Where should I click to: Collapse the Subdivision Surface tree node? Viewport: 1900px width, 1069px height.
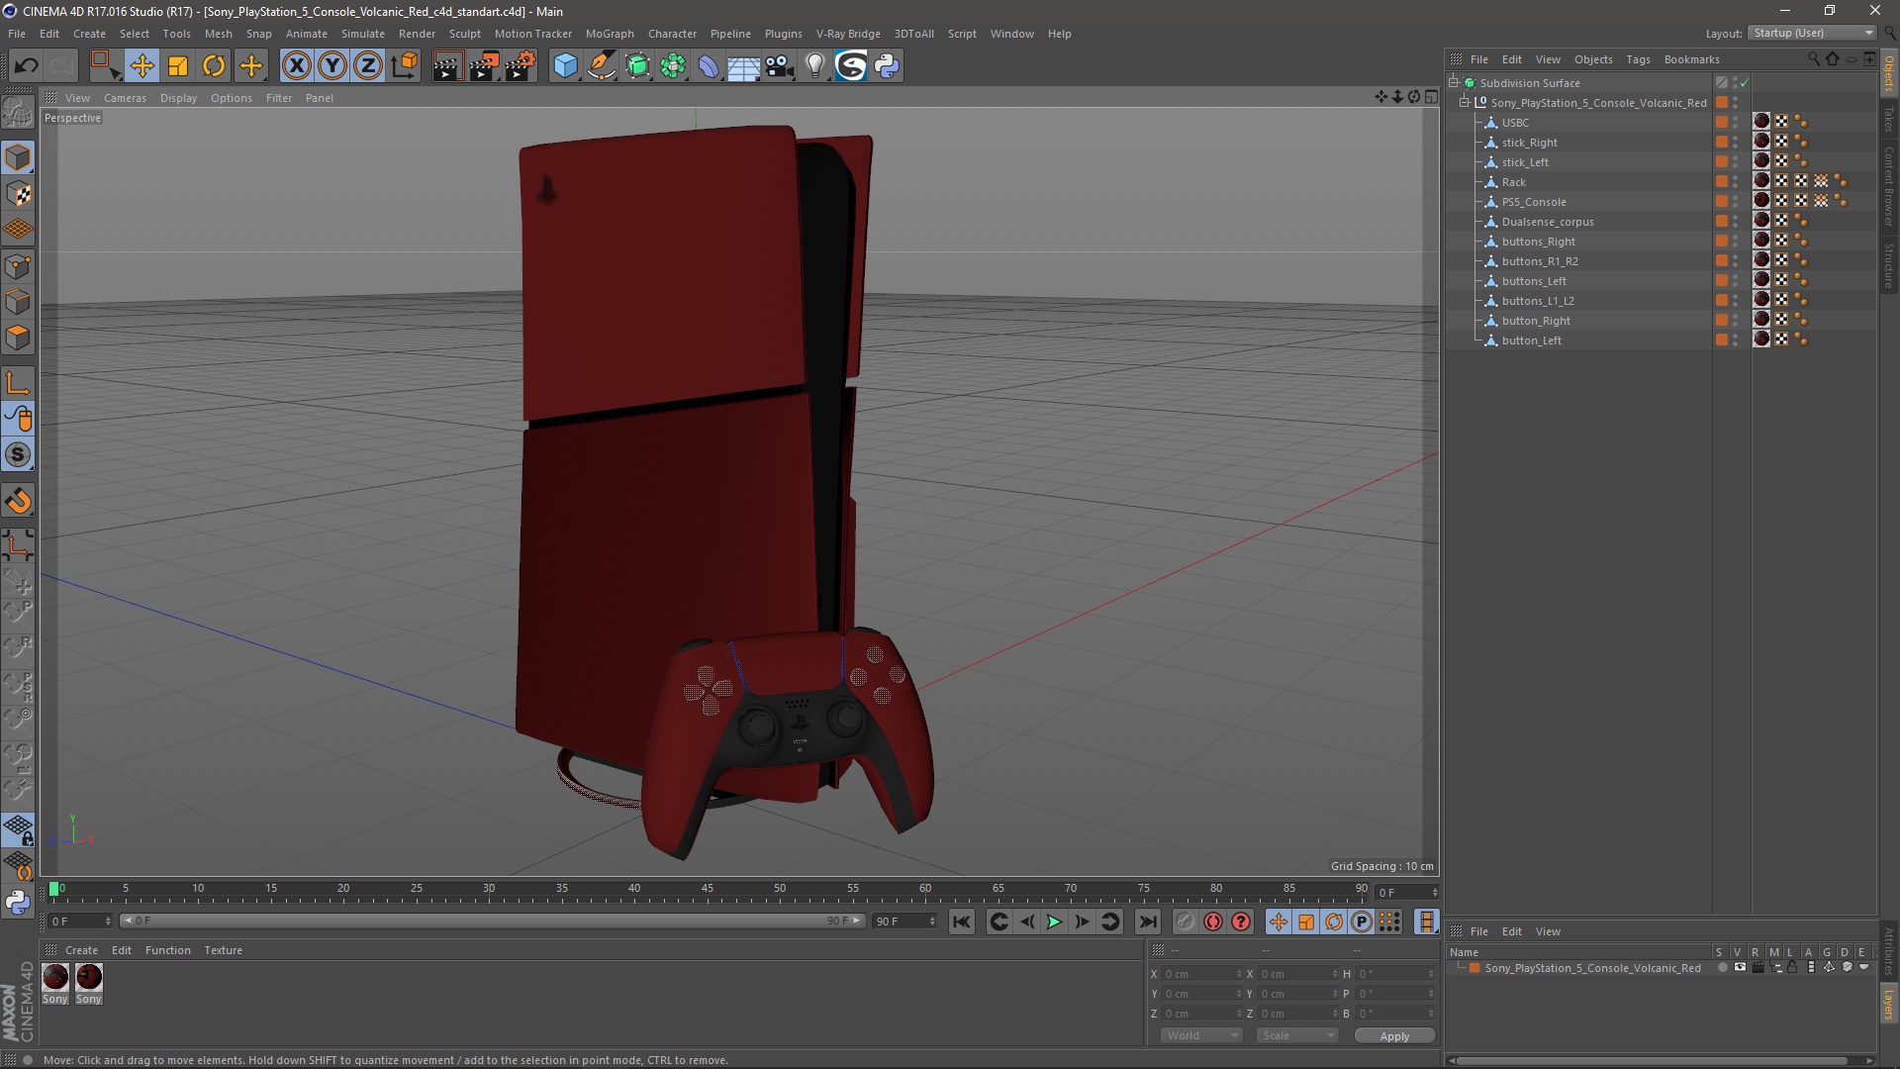[x=1454, y=83]
